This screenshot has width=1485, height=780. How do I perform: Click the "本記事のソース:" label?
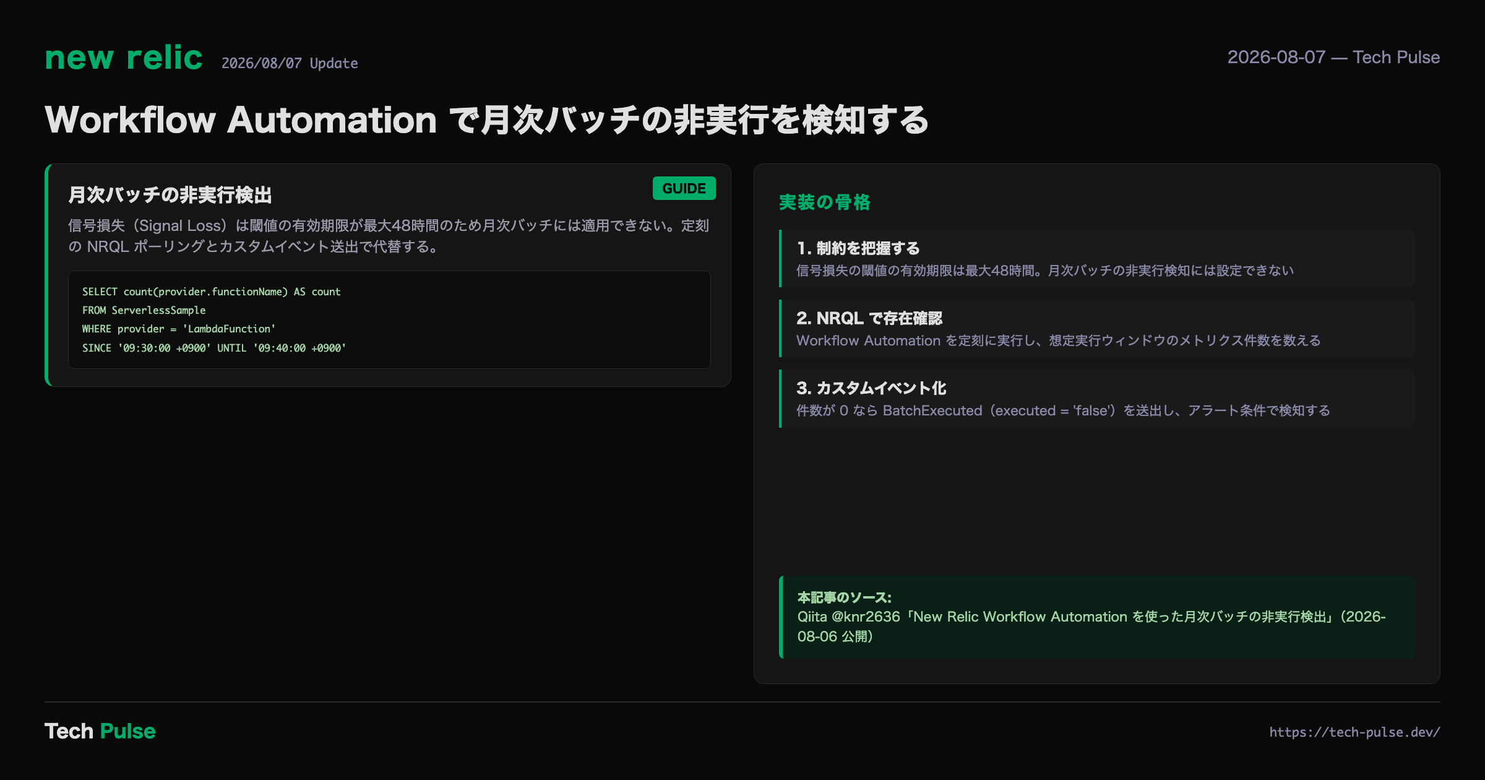click(x=845, y=597)
